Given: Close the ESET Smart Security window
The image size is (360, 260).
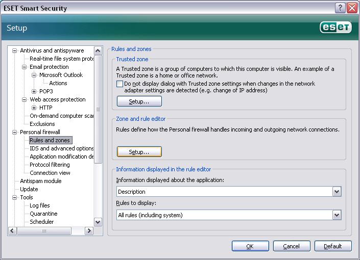Looking at the screenshot, I should (352, 8).
